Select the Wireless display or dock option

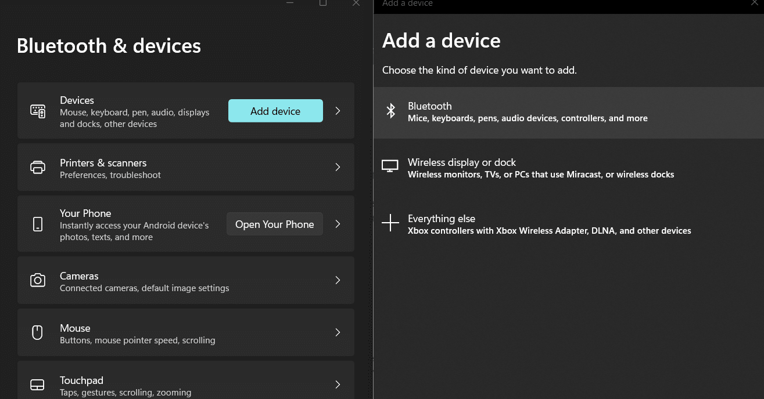click(541, 168)
